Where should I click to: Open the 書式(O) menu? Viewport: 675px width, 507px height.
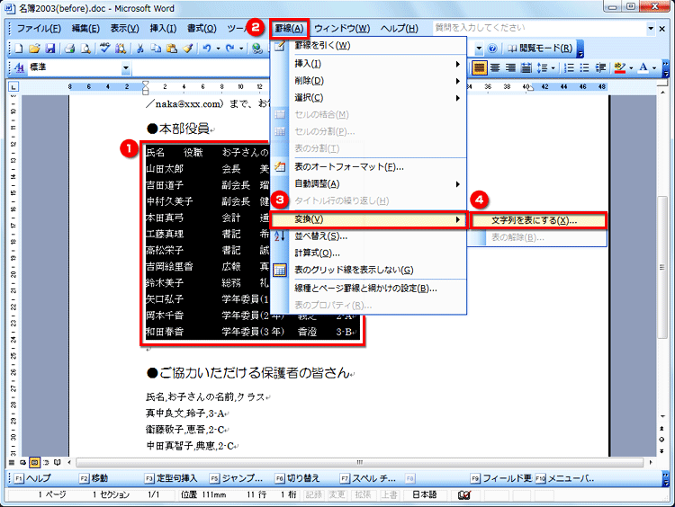202,29
